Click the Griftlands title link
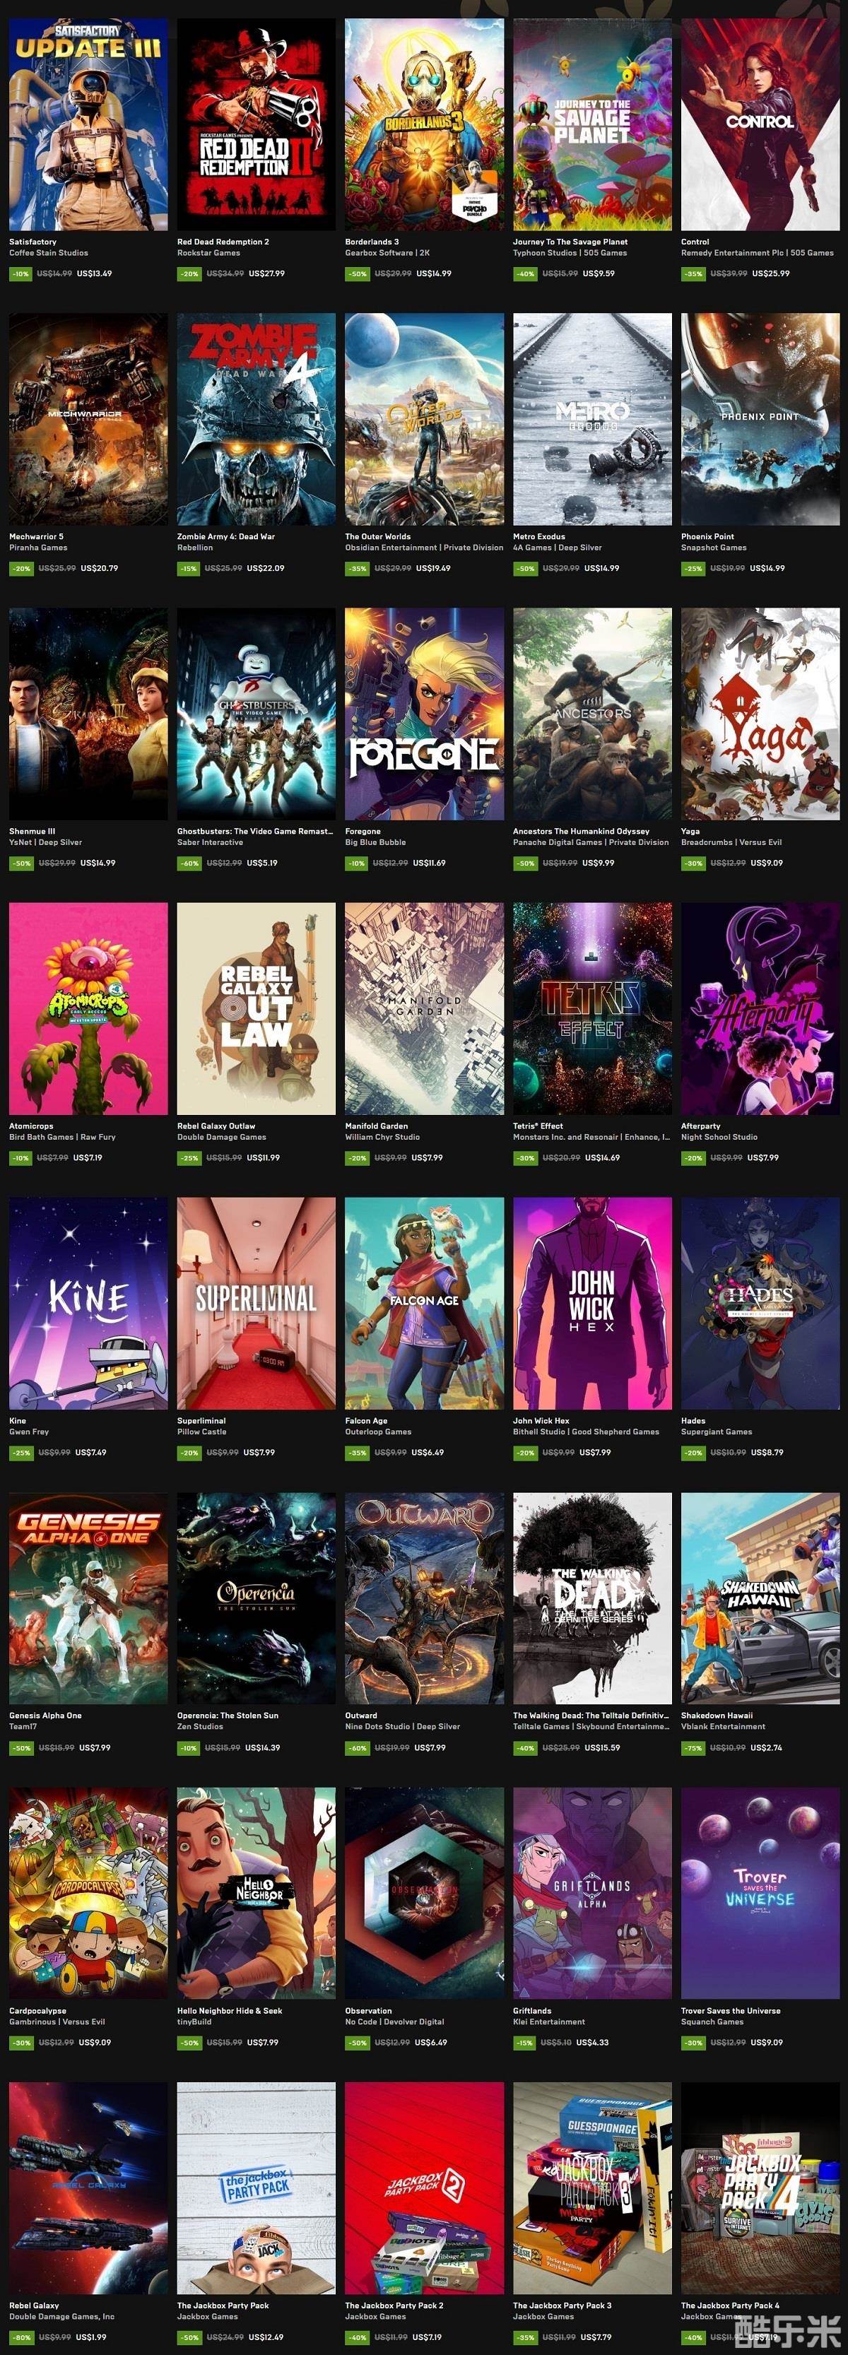 pos(532,2010)
